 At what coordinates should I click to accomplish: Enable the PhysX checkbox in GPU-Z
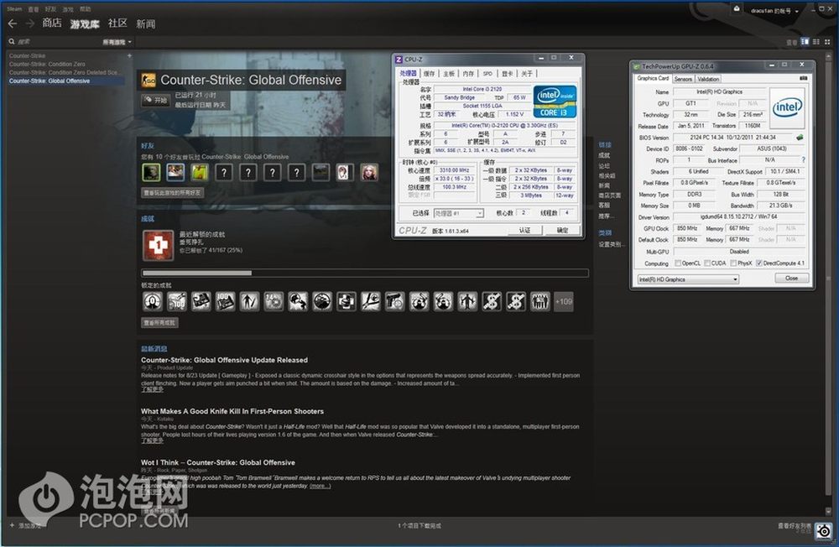(733, 263)
